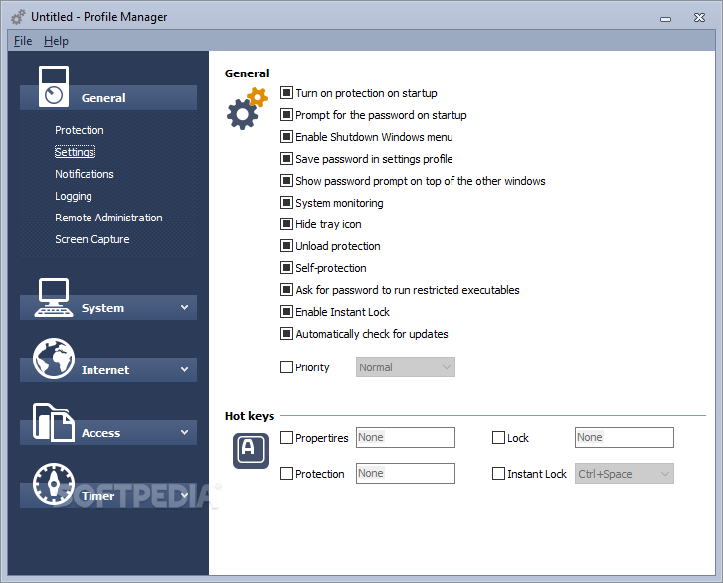Enable the Propertires hot key checkbox

286,437
